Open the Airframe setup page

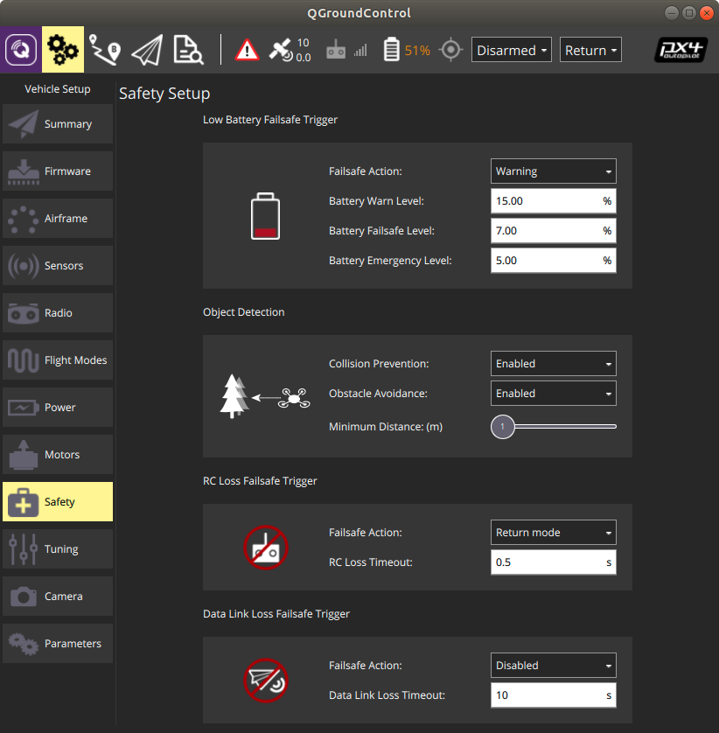coord(58,219)
